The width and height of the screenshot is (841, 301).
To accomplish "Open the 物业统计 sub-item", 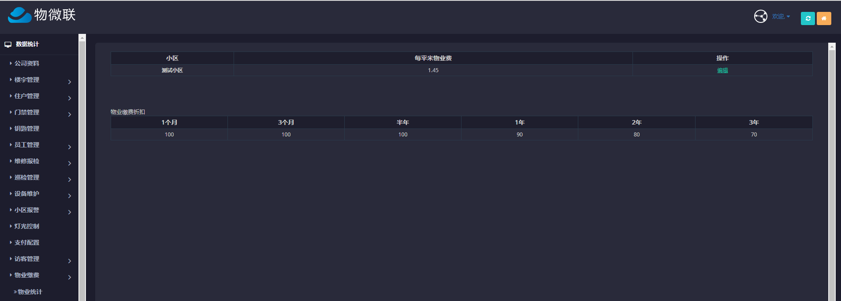I will (30, 292).
